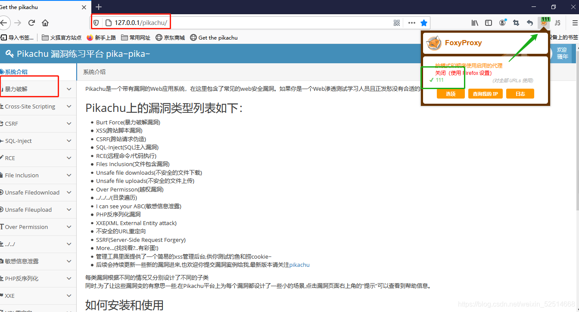
Task: Open the Get the pikachu bookmark
Action: click(x=214, y=37)
